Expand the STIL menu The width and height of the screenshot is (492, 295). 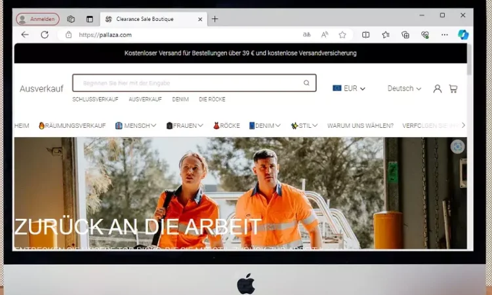coord(304,126)
